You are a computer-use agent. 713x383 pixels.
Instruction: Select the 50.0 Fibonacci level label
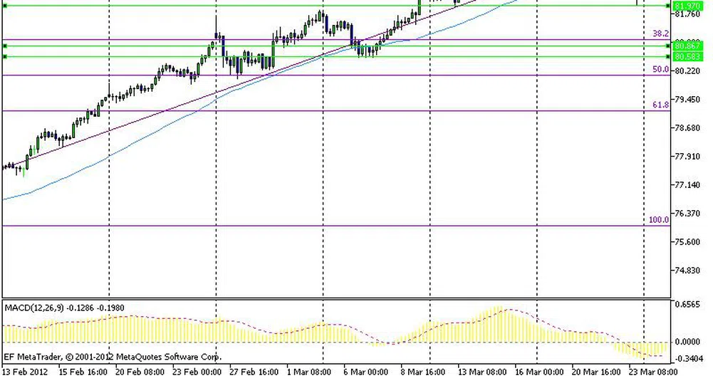tap(660, 70)
